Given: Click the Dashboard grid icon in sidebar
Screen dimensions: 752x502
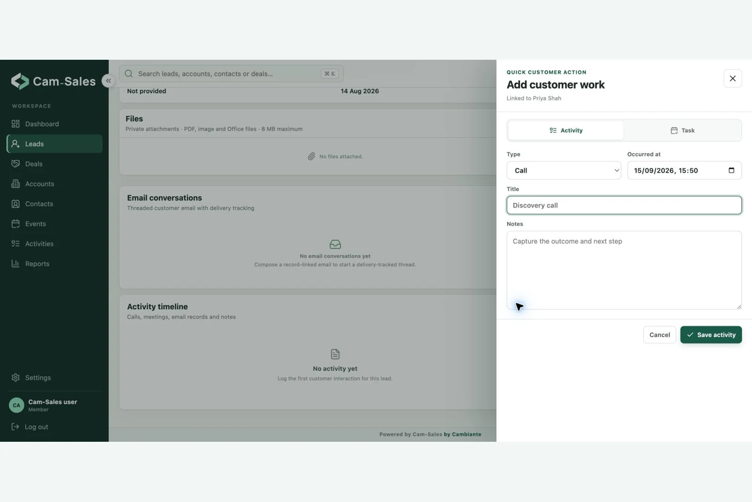Looking at the screenshot, I should click(x=16, y=124).
